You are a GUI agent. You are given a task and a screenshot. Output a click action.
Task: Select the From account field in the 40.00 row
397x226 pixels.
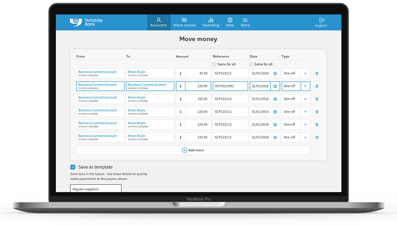point(100,73)
